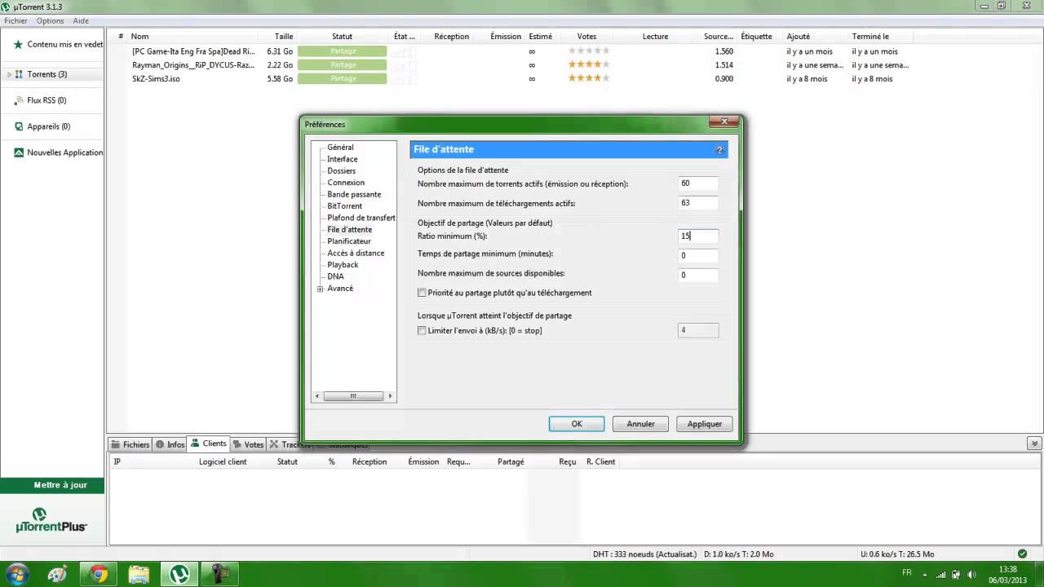Screen dimensions: 1044x587
Task: Switch to the Fichiers tab
Action: point(130,444)
